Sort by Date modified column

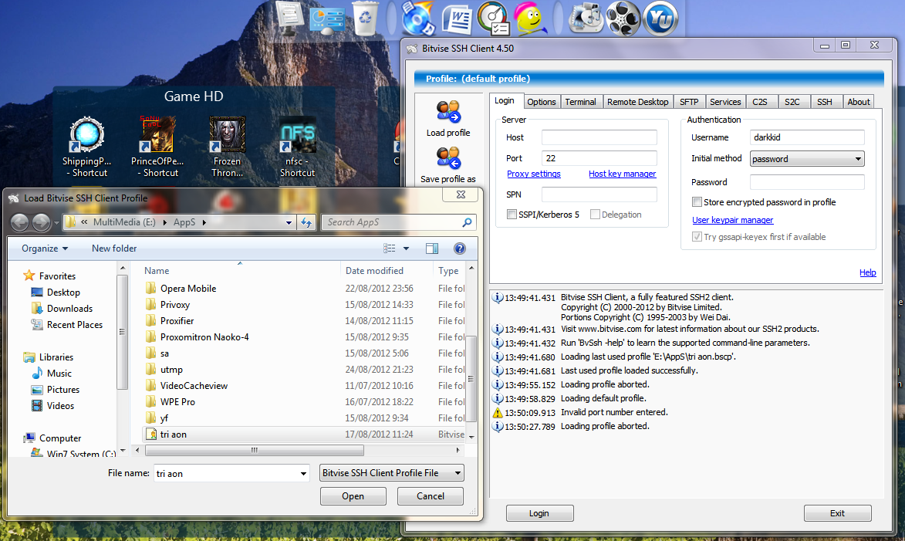[x=374, y=271]
